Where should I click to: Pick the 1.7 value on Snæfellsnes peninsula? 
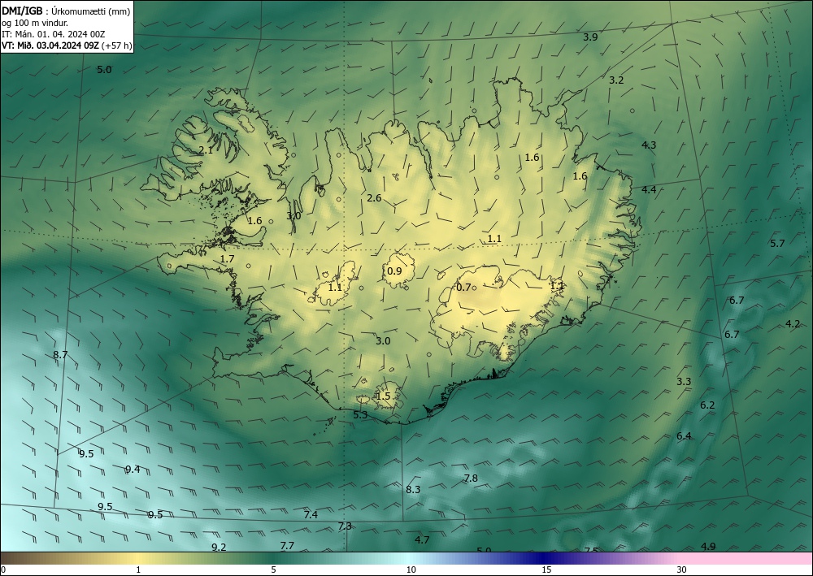click(x=227, y=259)
